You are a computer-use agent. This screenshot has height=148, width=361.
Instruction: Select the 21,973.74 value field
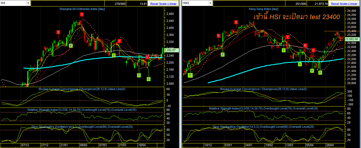(318, 4)
